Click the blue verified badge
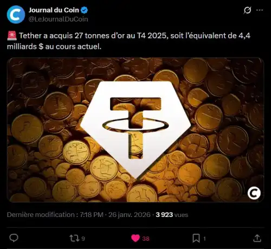 (84, 10)
